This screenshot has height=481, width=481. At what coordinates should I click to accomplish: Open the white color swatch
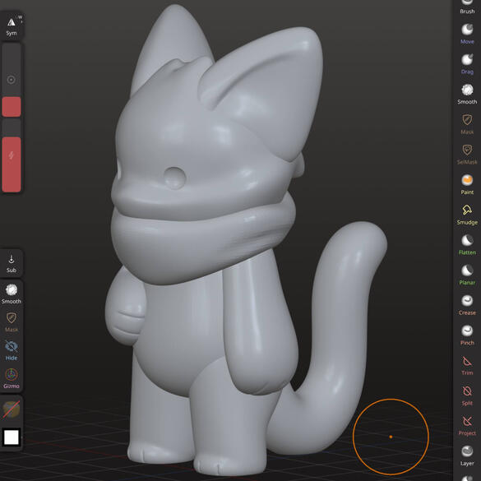(x=12, y=437)
